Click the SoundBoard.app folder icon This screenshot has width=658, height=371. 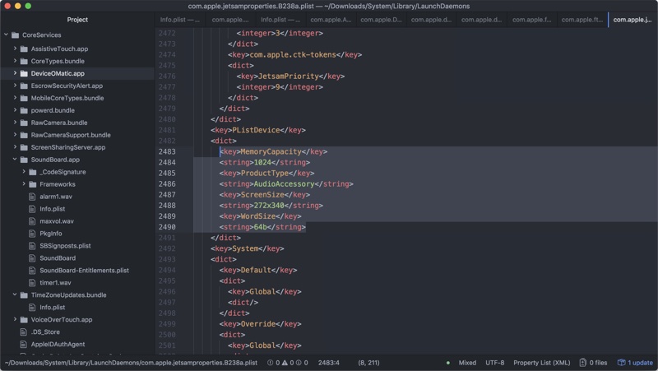coord(24,160)
